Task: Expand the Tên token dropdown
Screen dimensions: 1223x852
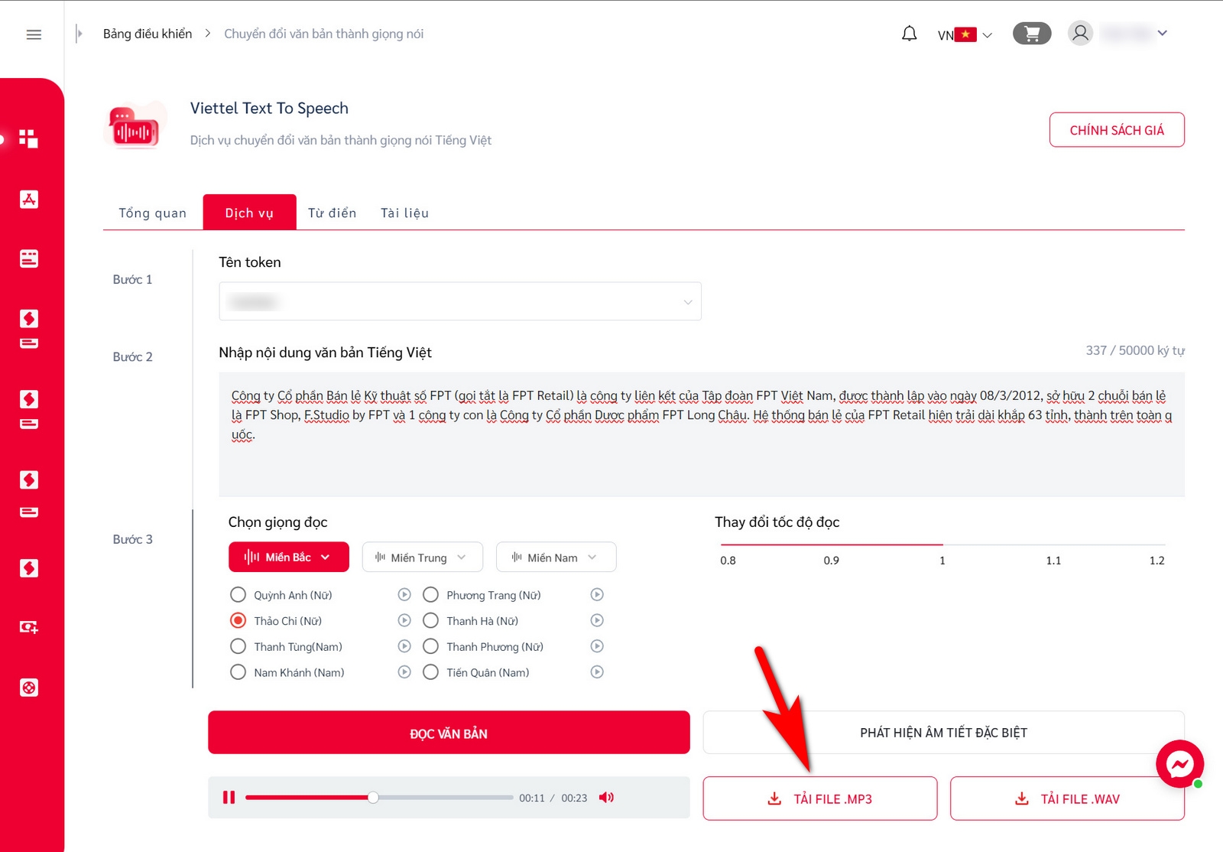Action: [x=460, y=301]
